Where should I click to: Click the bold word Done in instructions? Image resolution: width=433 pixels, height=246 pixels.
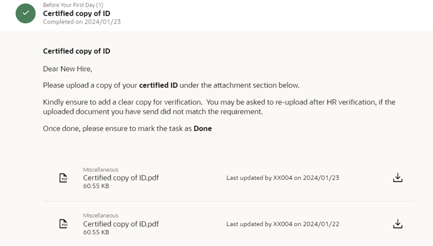click(203, 129)
